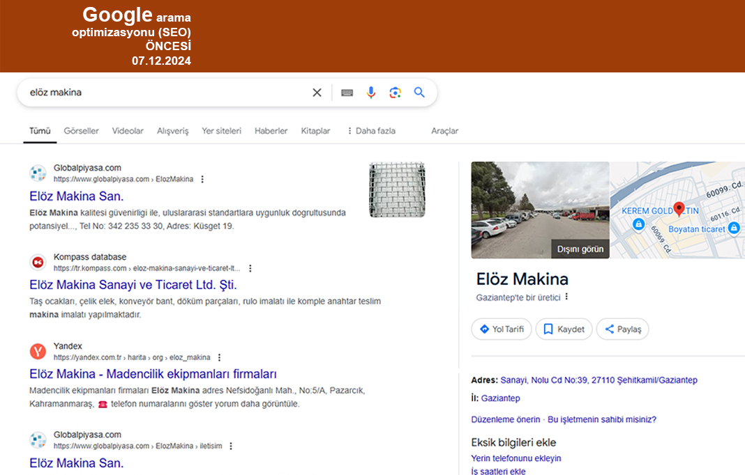Screen dimensions: 745x475
Task: Click the Paylaş share button
Action: tap(622, 329)
